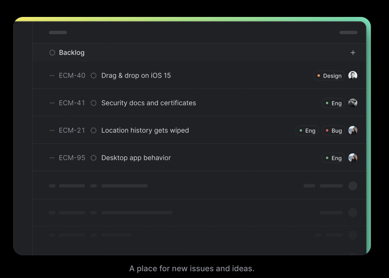Click the backlog status icon for ECM-40
Viewport: 389px width, 278px height.
click(x=93, y=75)
